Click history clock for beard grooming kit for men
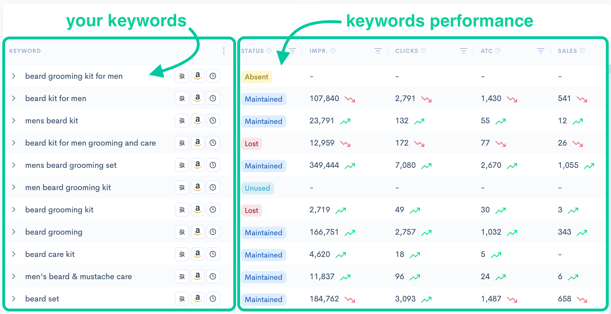Screen dimensions: 611x314 pos(213,76)
